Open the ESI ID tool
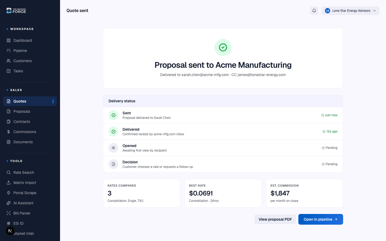 click(30, 223)
